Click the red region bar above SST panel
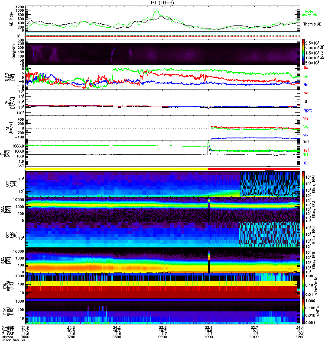The image size is (325, 346). coord(254,169)
